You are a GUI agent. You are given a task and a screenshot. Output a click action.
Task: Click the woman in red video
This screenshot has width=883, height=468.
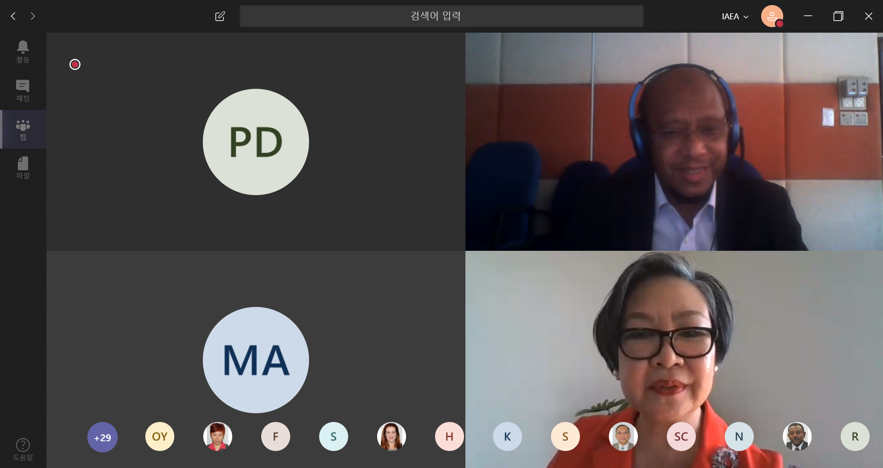pyautogui.click(x=674, y=359)
